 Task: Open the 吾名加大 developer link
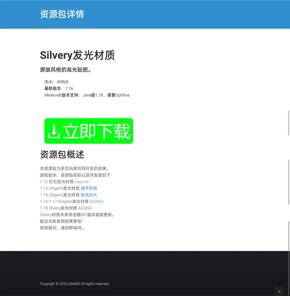(x=89, y=195)
